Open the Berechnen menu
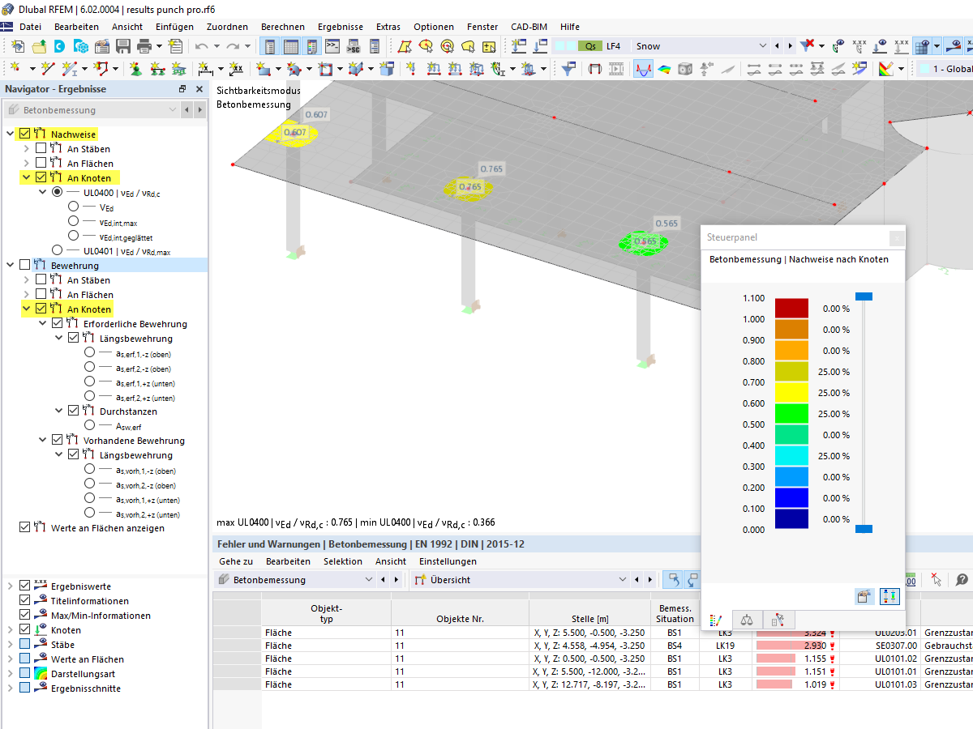973x729 pixels. (282, 27)
